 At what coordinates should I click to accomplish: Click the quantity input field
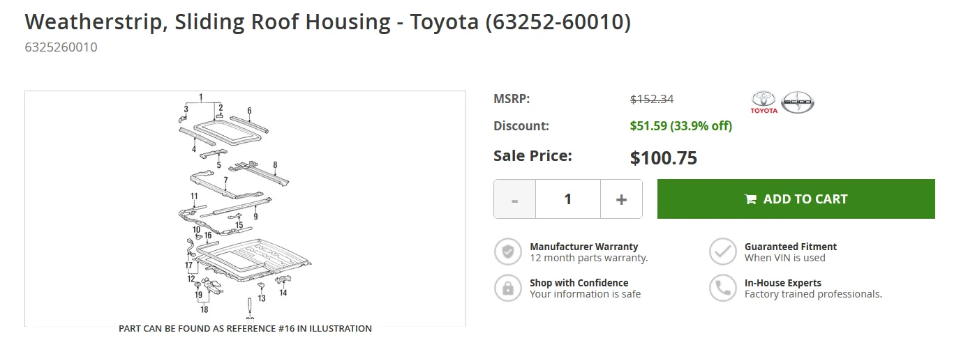point(568,199)
